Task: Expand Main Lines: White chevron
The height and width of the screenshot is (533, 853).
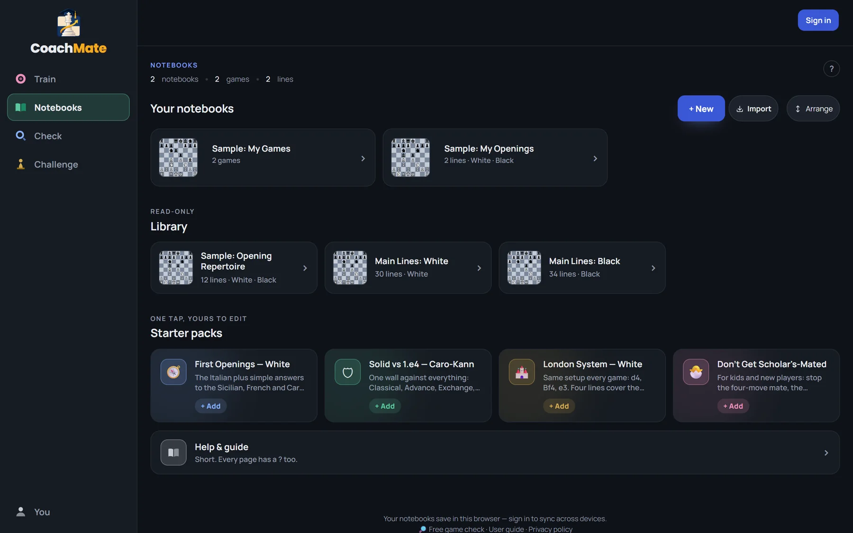Action: (x=479, y=268)
